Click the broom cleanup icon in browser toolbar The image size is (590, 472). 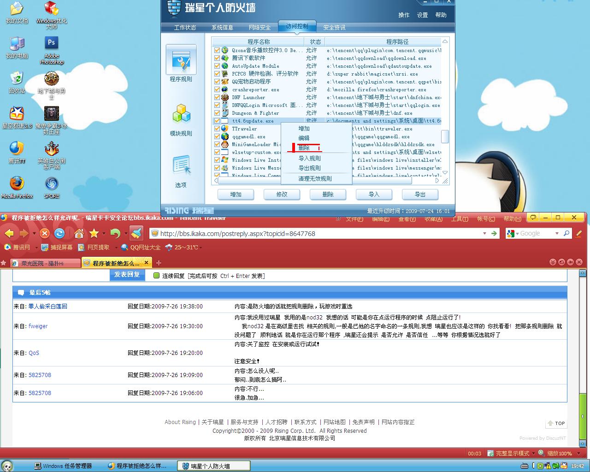pyautogui.click(x=136, y=233)
